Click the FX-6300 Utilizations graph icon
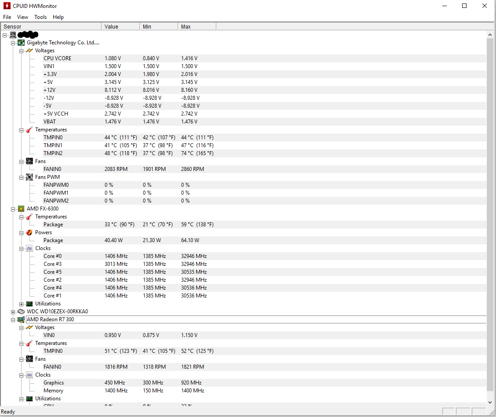496x417 pixels. coord(29,304)
